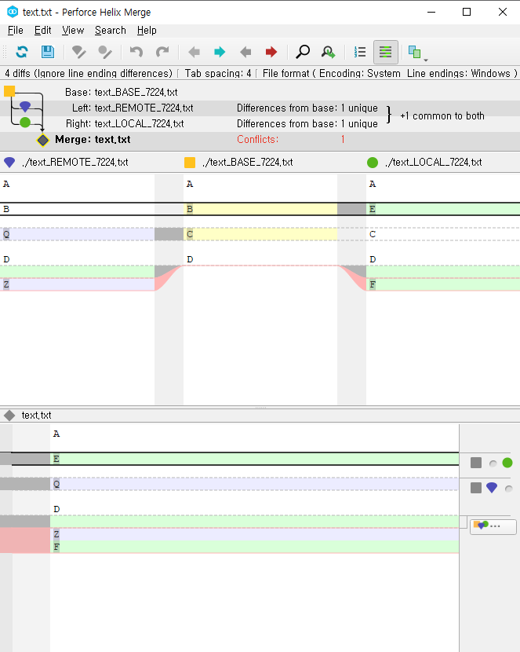
Task: Select base version for the E line
Action: (x=476, y=463)
